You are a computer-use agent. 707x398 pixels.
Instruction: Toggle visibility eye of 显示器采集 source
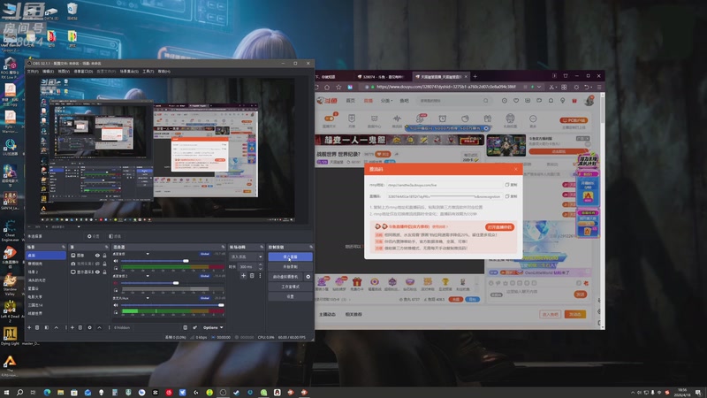(97, 272)
